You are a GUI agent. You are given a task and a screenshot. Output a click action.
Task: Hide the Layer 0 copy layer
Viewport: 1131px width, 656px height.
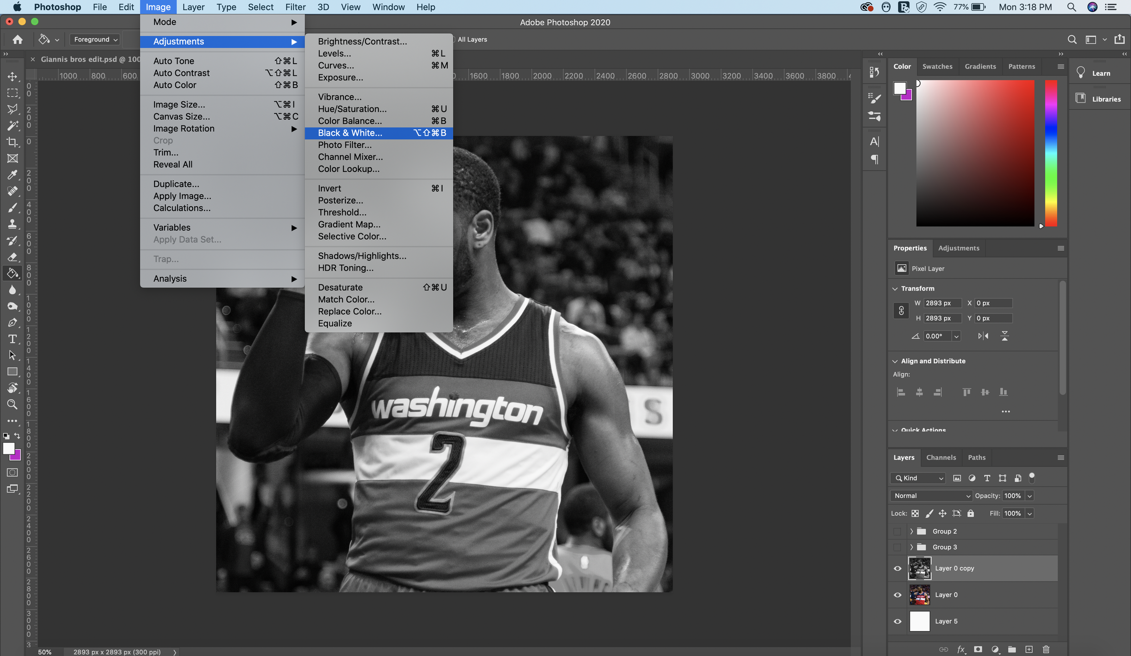[x=898, y=568]
